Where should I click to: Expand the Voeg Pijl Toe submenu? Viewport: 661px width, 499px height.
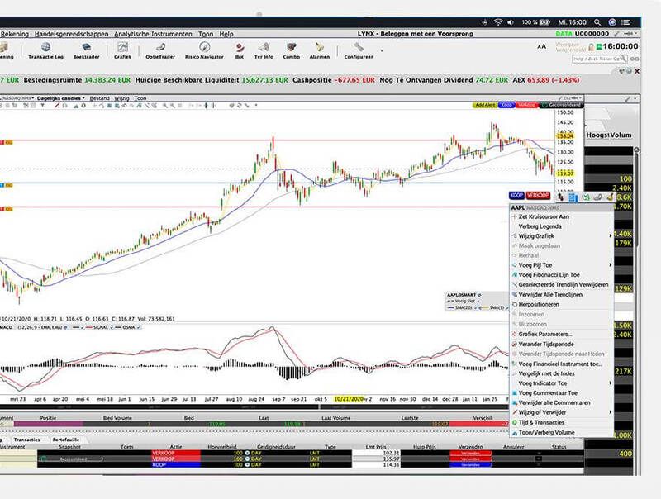561,265
